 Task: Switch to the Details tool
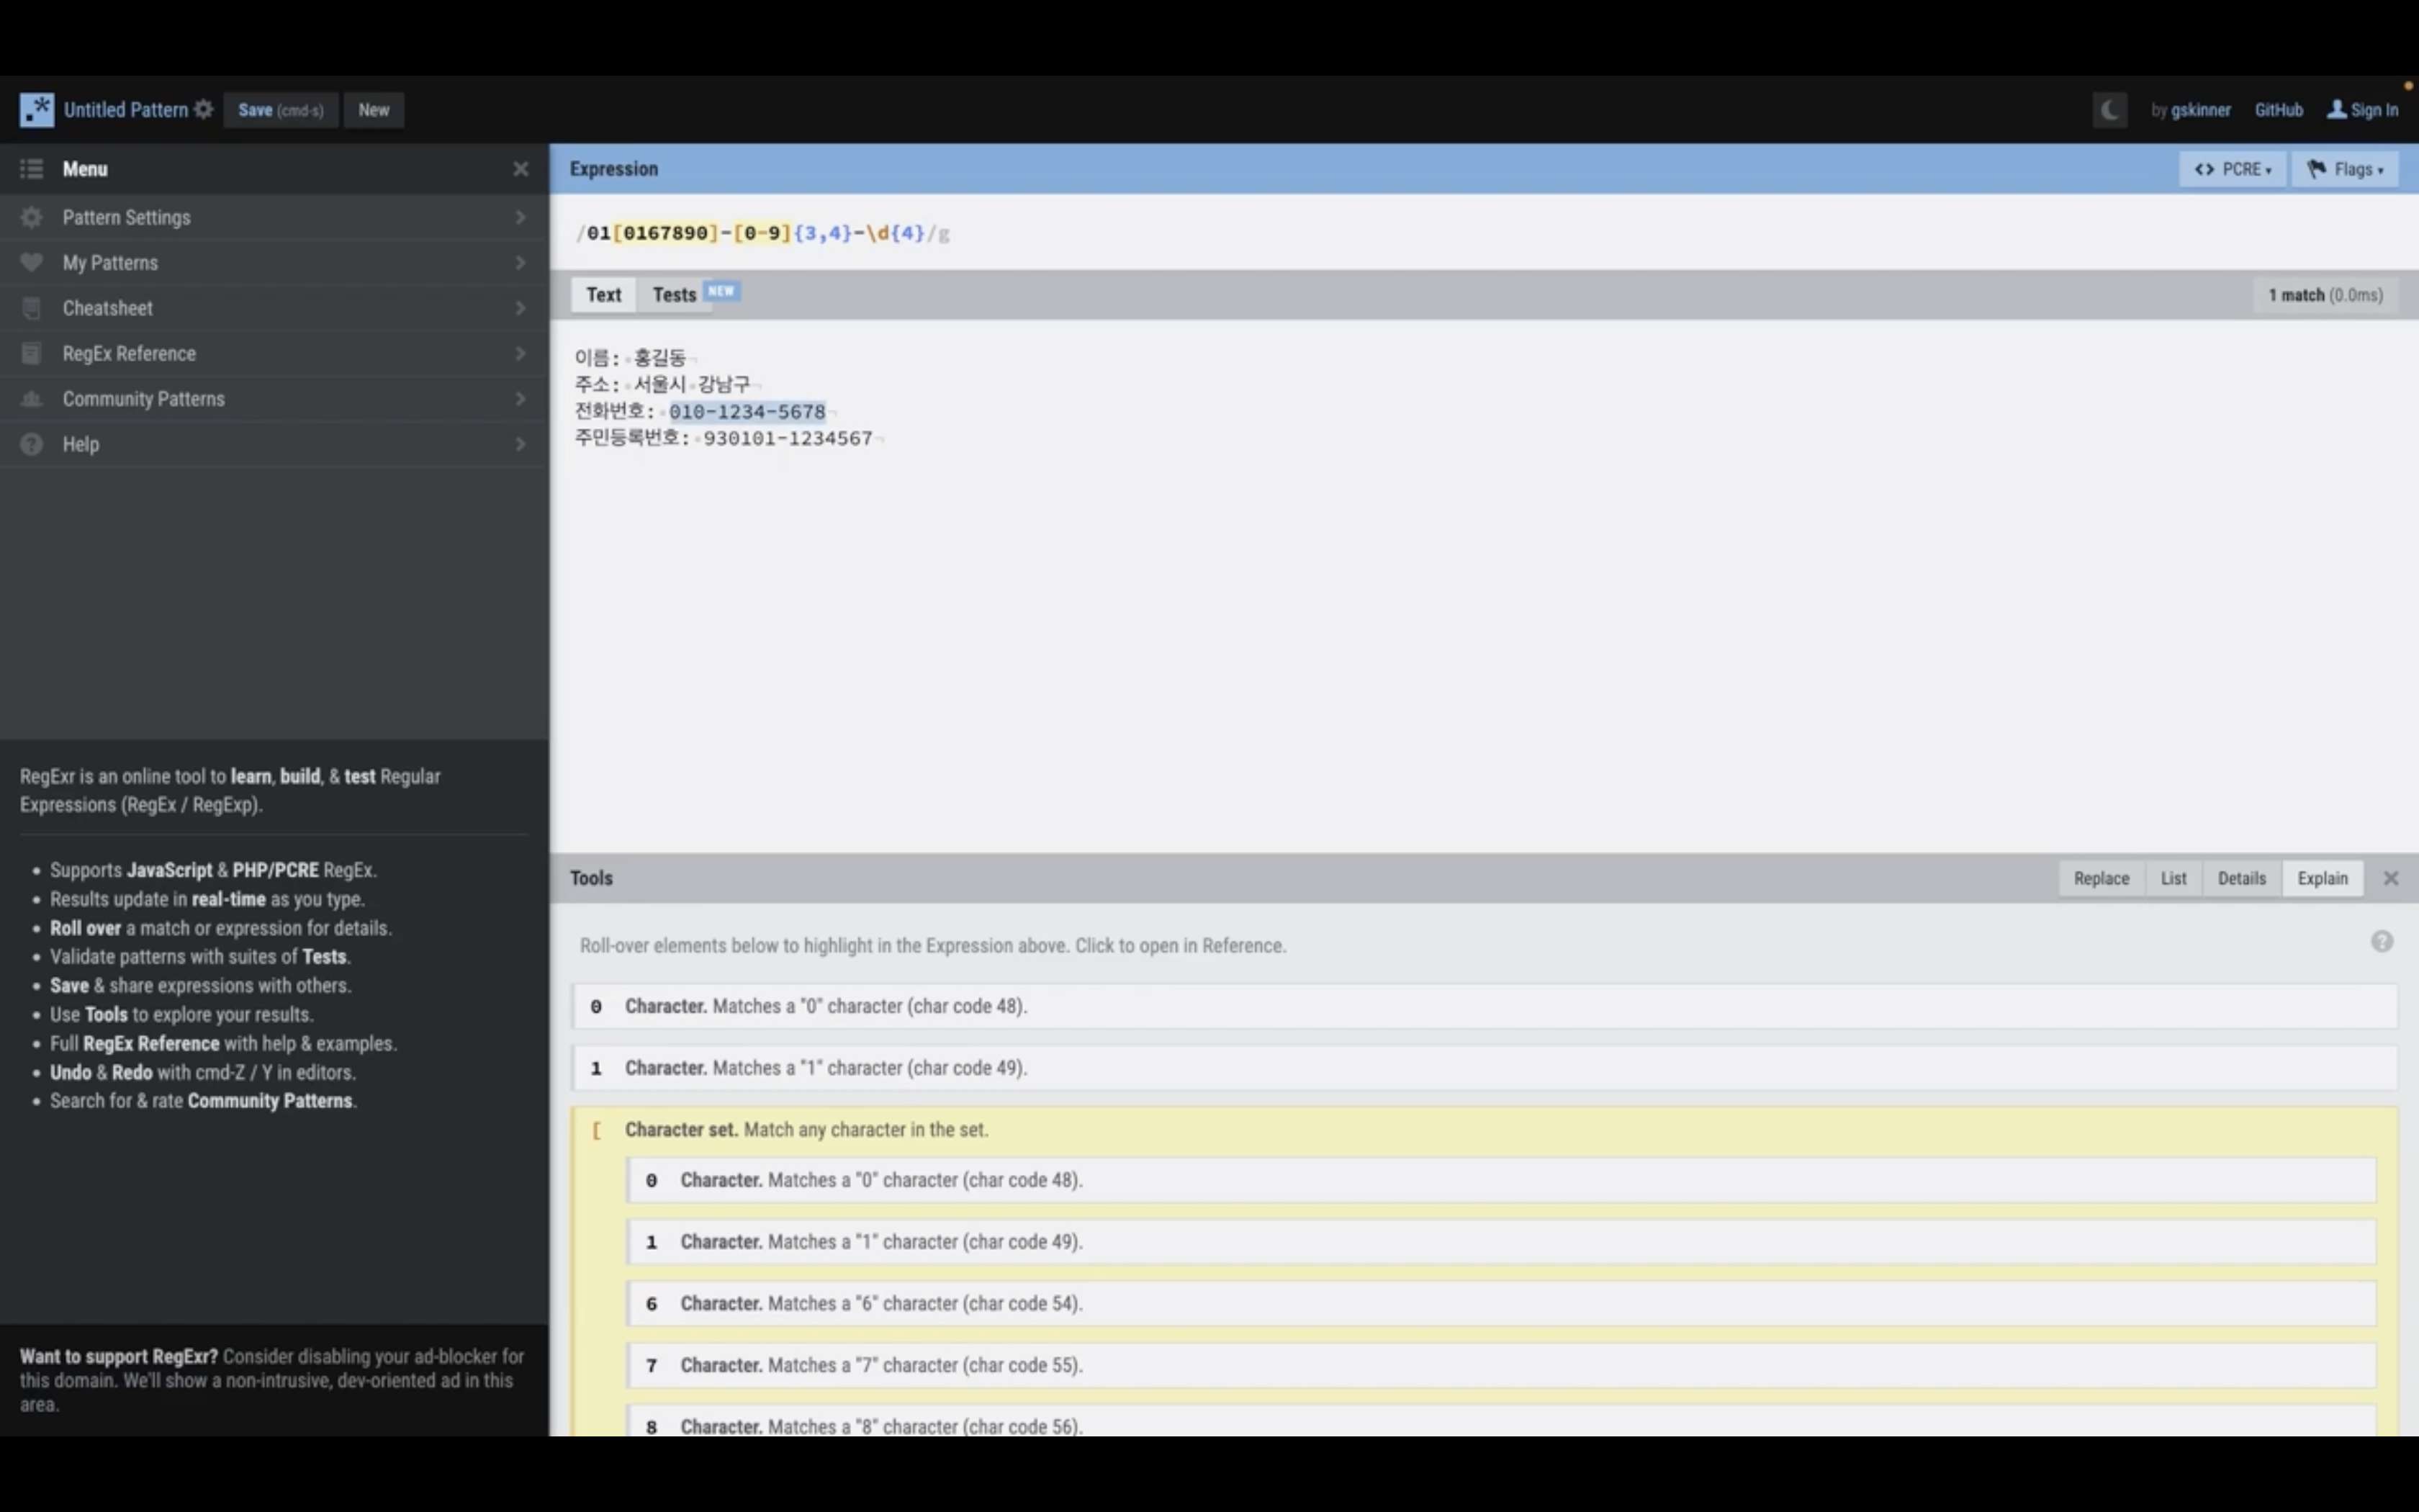pyautogui.click(x=2241, y=878)
